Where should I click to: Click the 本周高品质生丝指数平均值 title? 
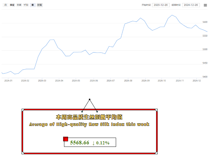pos(89,117)
